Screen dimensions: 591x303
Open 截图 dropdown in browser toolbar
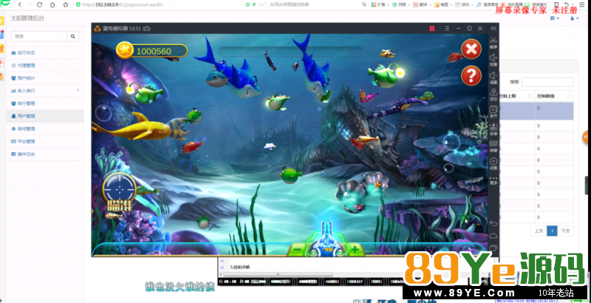pyautogui.click(x=443, y=4)
